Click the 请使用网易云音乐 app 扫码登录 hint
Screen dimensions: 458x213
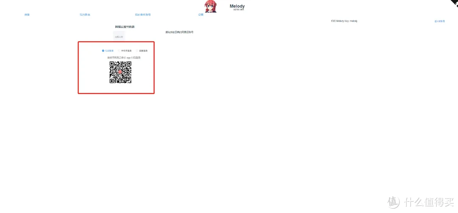[x=124, y=58]
